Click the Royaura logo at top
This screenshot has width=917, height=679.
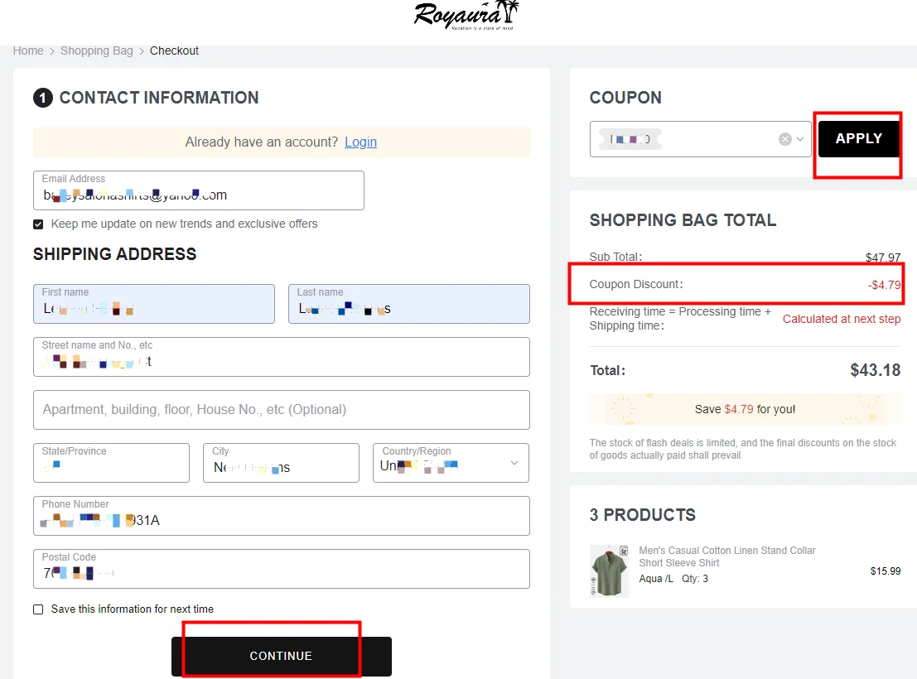[x=466, y=15]
